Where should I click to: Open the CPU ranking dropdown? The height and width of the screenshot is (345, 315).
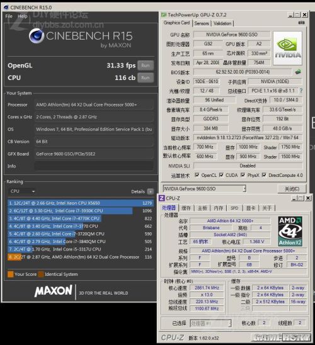22,191
